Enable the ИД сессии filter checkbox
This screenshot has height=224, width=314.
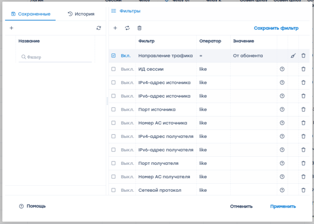[x=113, y=69]
